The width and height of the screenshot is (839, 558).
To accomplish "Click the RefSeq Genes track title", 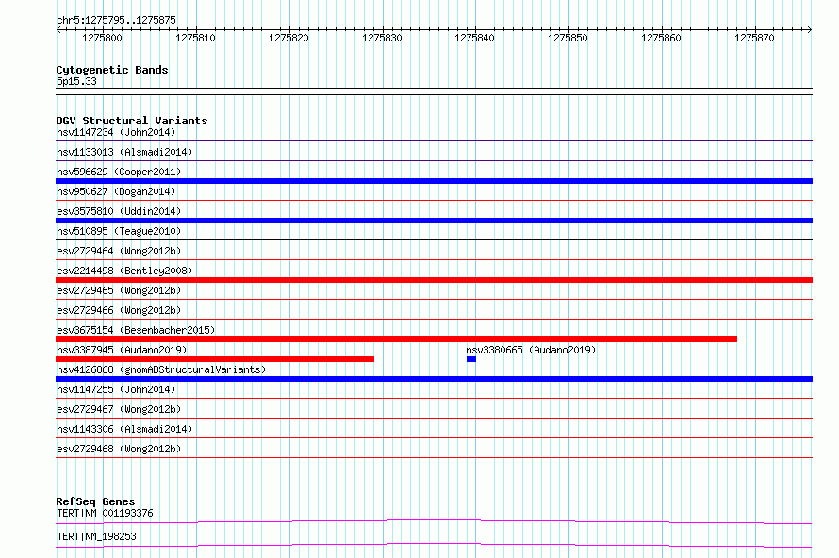I will click(96, 501).
